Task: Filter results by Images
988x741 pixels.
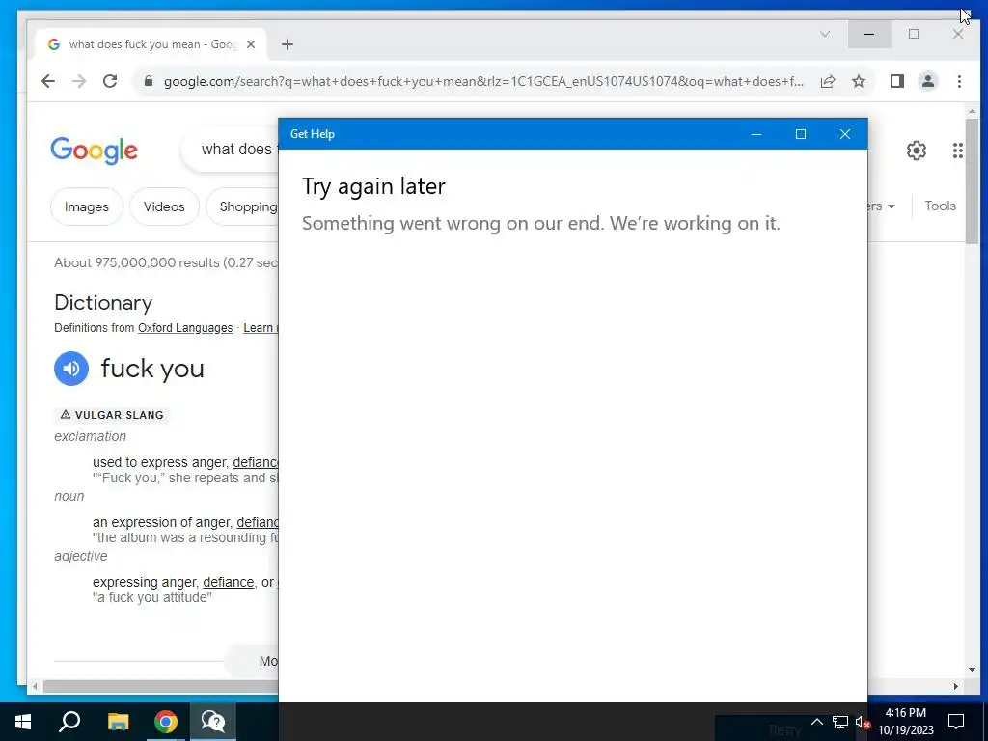Action: tap(86, 206)
